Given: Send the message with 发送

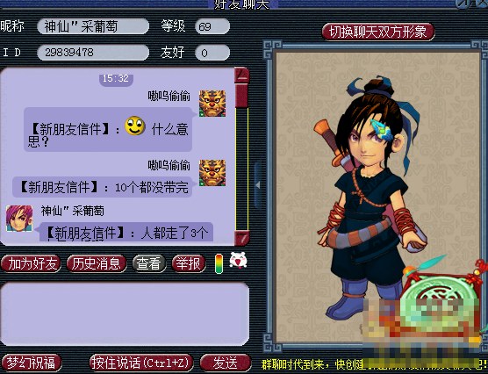Looking at the screenshot, I should click(226, 363).
